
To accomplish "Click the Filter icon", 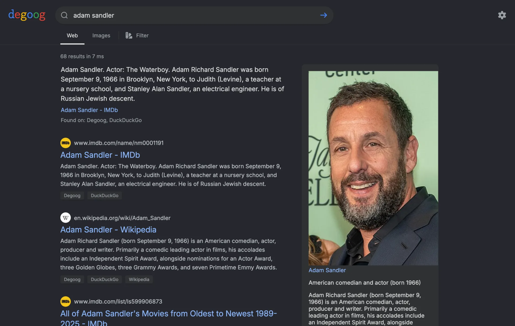I will pos(129,35).
